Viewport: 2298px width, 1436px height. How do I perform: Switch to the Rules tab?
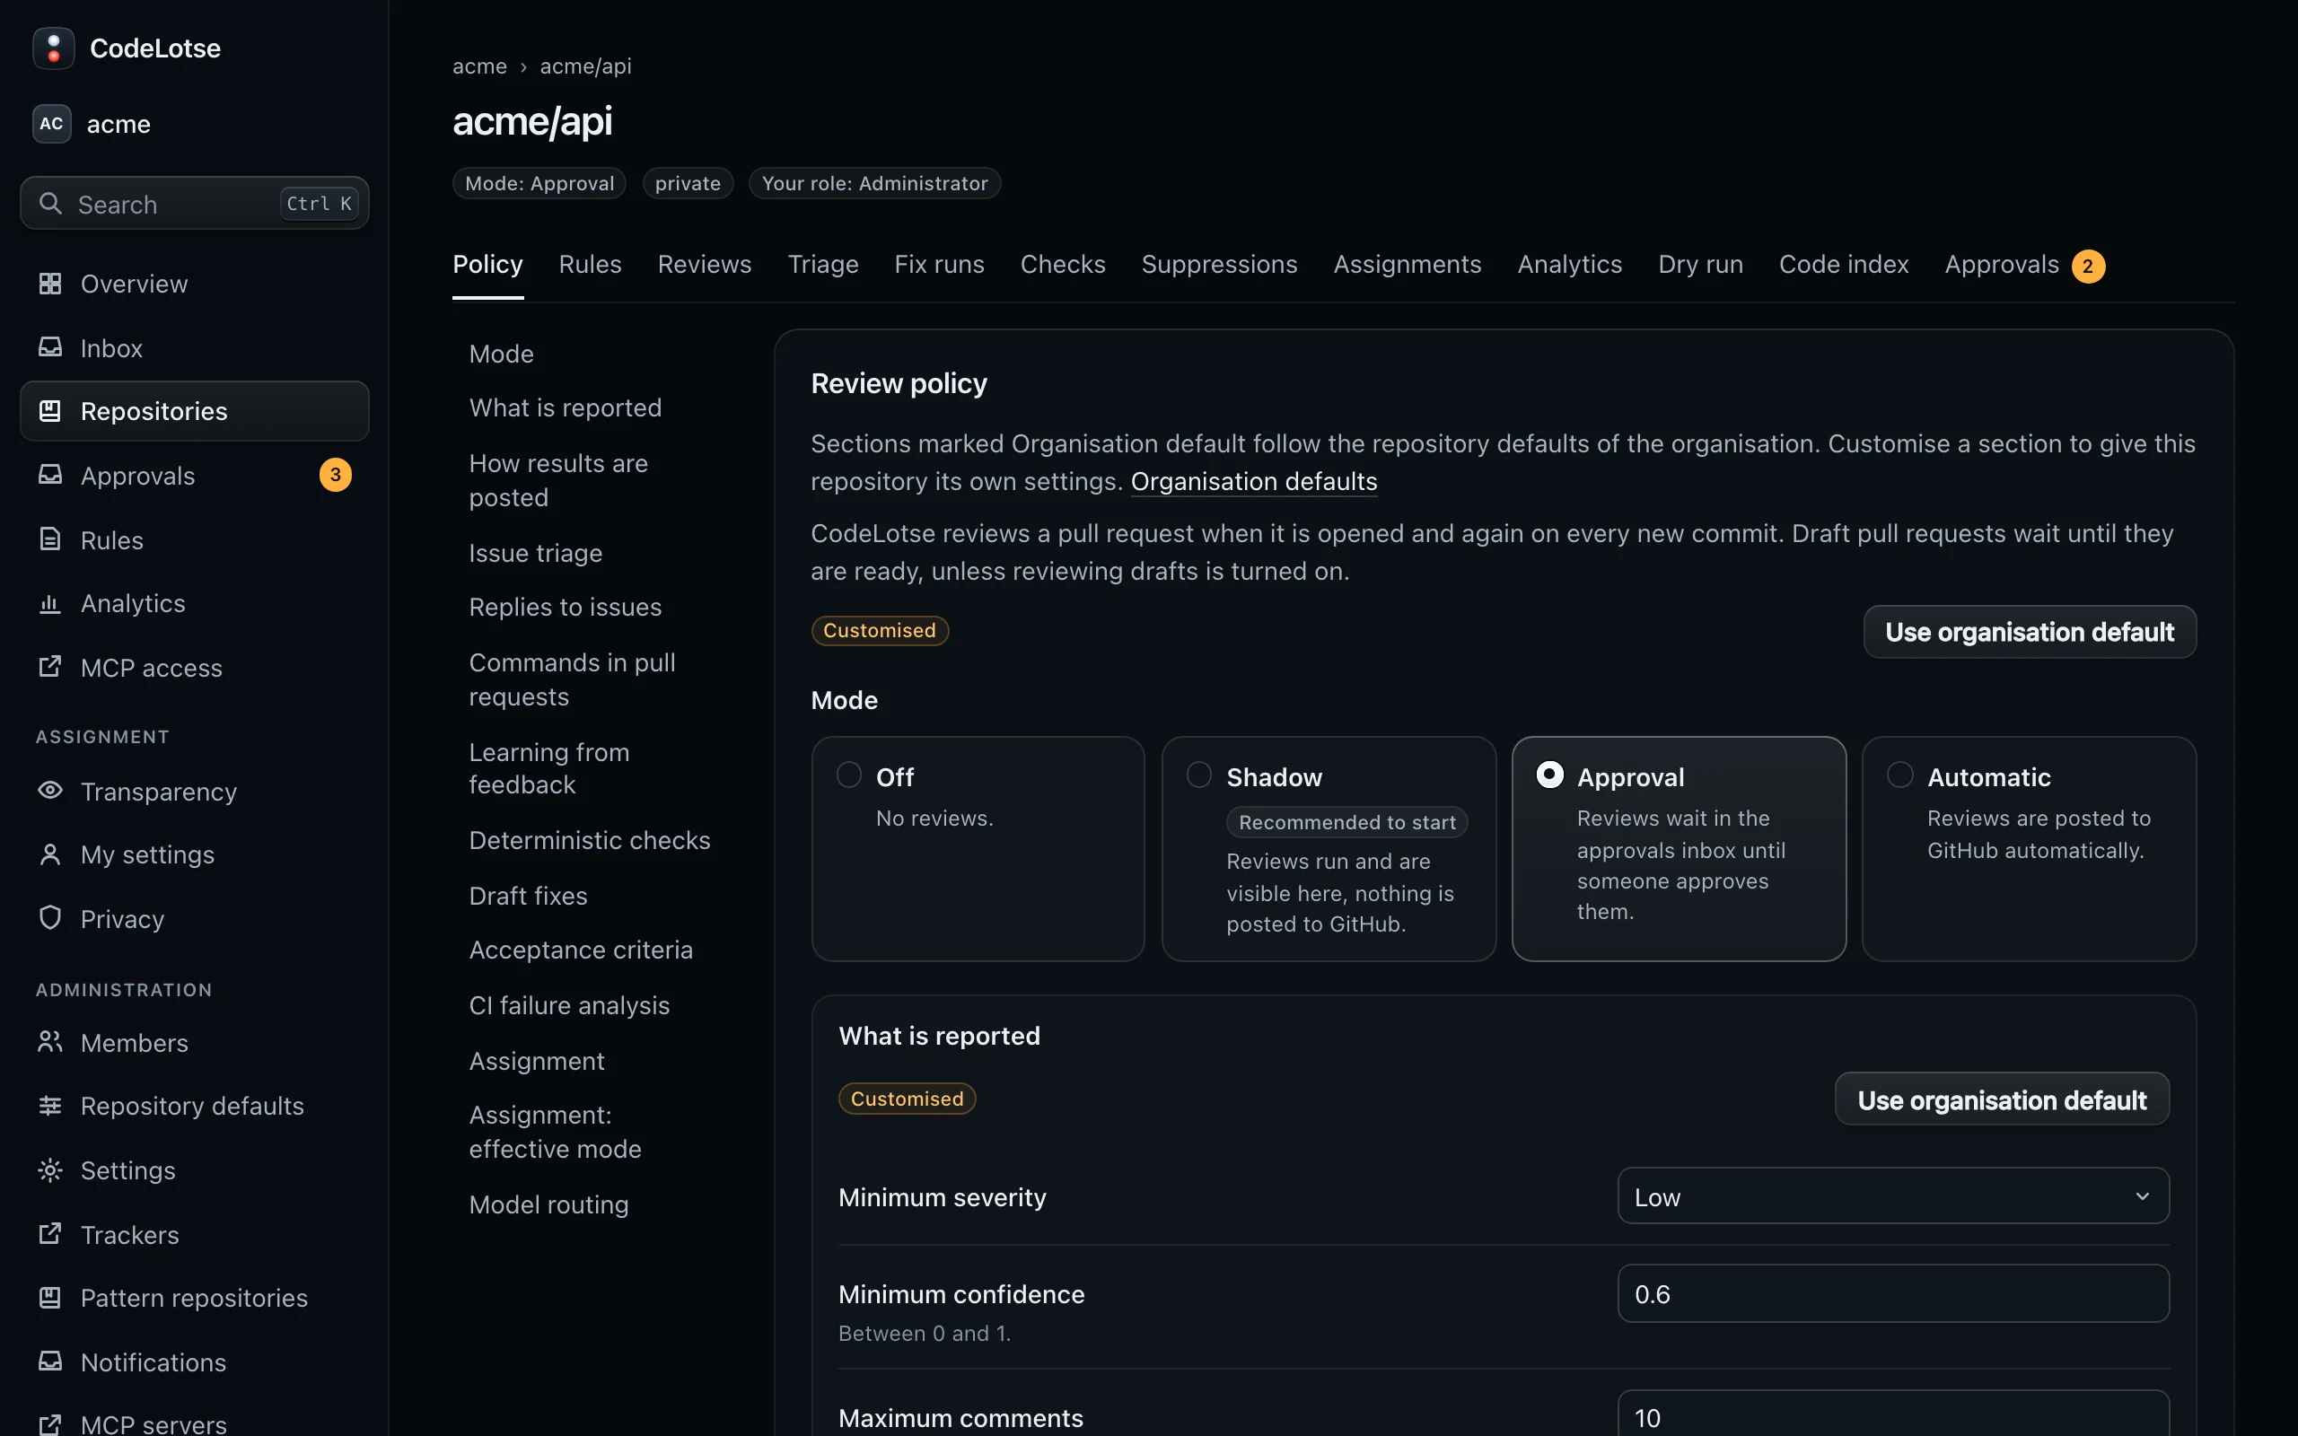pyautogui.click(x=590, y=264)
